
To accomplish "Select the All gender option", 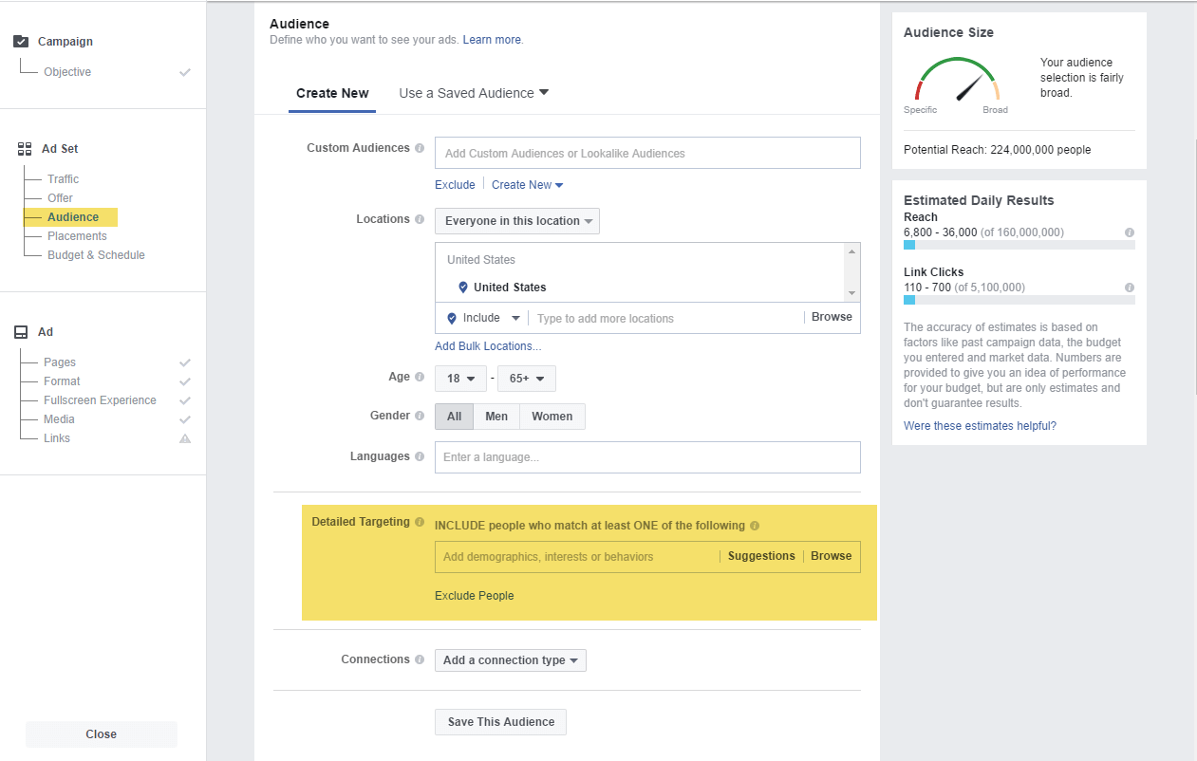I will 454,416.
